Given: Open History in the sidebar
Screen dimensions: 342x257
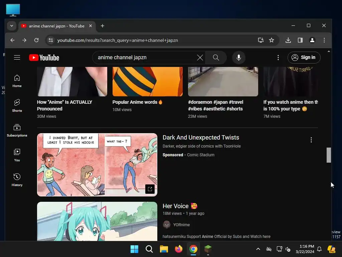Looking at the screenshot, I should click(17, 180).
